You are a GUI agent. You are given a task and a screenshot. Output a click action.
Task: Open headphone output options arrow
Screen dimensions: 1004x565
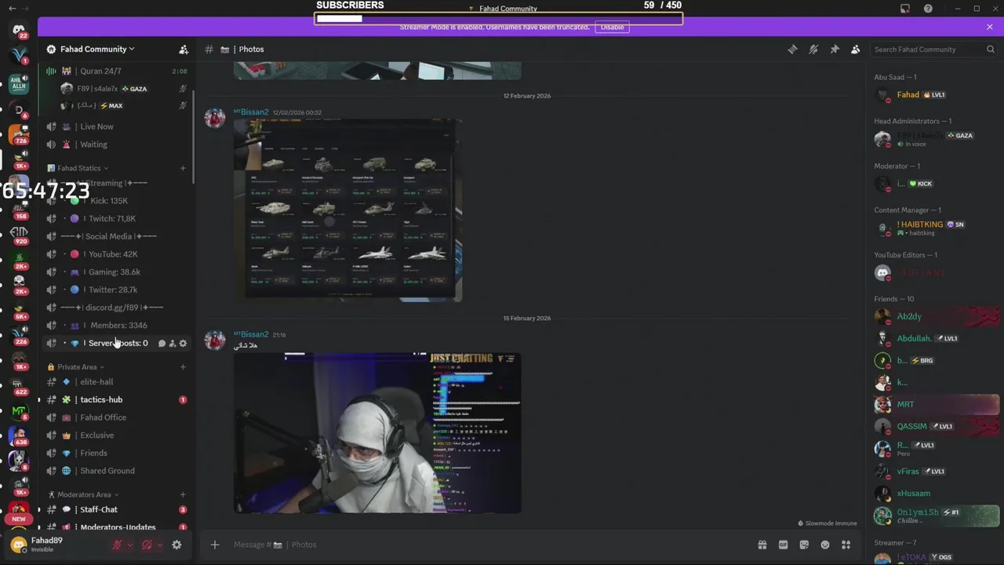(x=160, y=545)
